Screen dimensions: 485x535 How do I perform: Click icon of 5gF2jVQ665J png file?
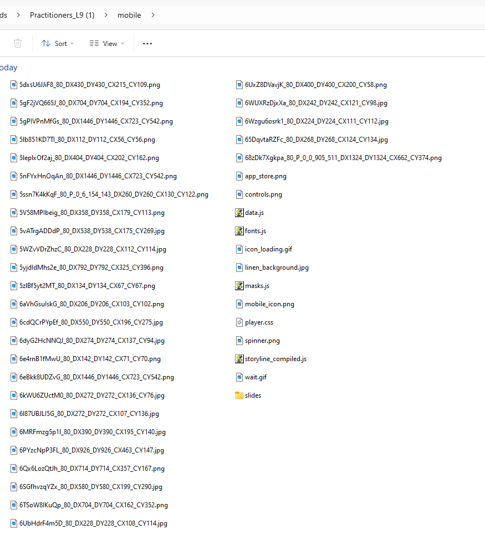(x=14, y=102)
